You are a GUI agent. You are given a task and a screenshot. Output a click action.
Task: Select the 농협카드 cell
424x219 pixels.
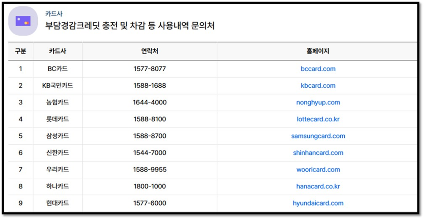click(x=57, y=102)
